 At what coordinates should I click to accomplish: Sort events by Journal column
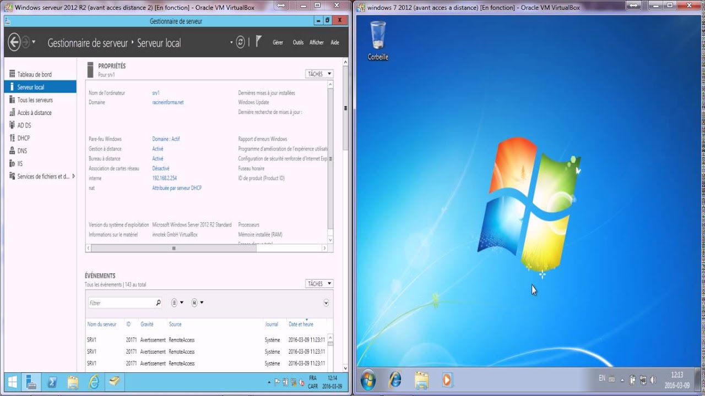pyautogui.click(x=272, y=324)
